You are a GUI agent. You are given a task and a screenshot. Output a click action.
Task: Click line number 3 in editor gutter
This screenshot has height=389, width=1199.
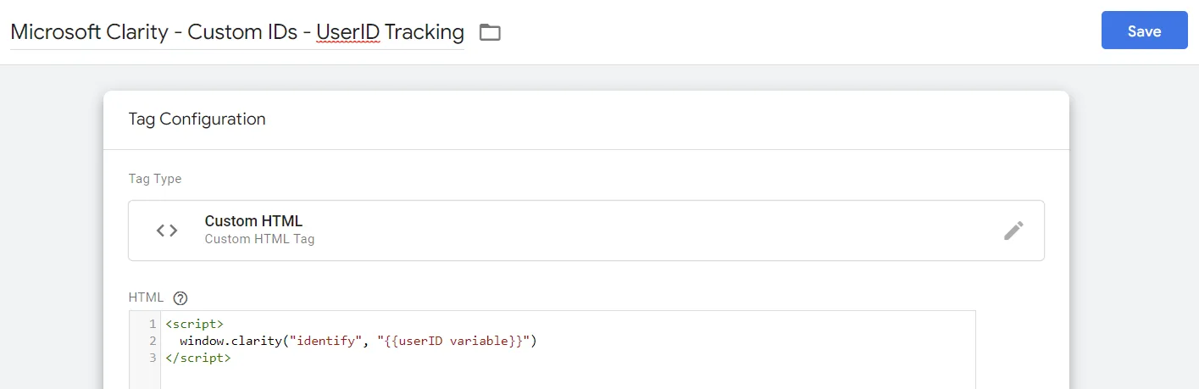click(x=153, y=358)
